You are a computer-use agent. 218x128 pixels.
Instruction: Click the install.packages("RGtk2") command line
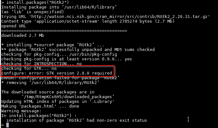(35, 2)
